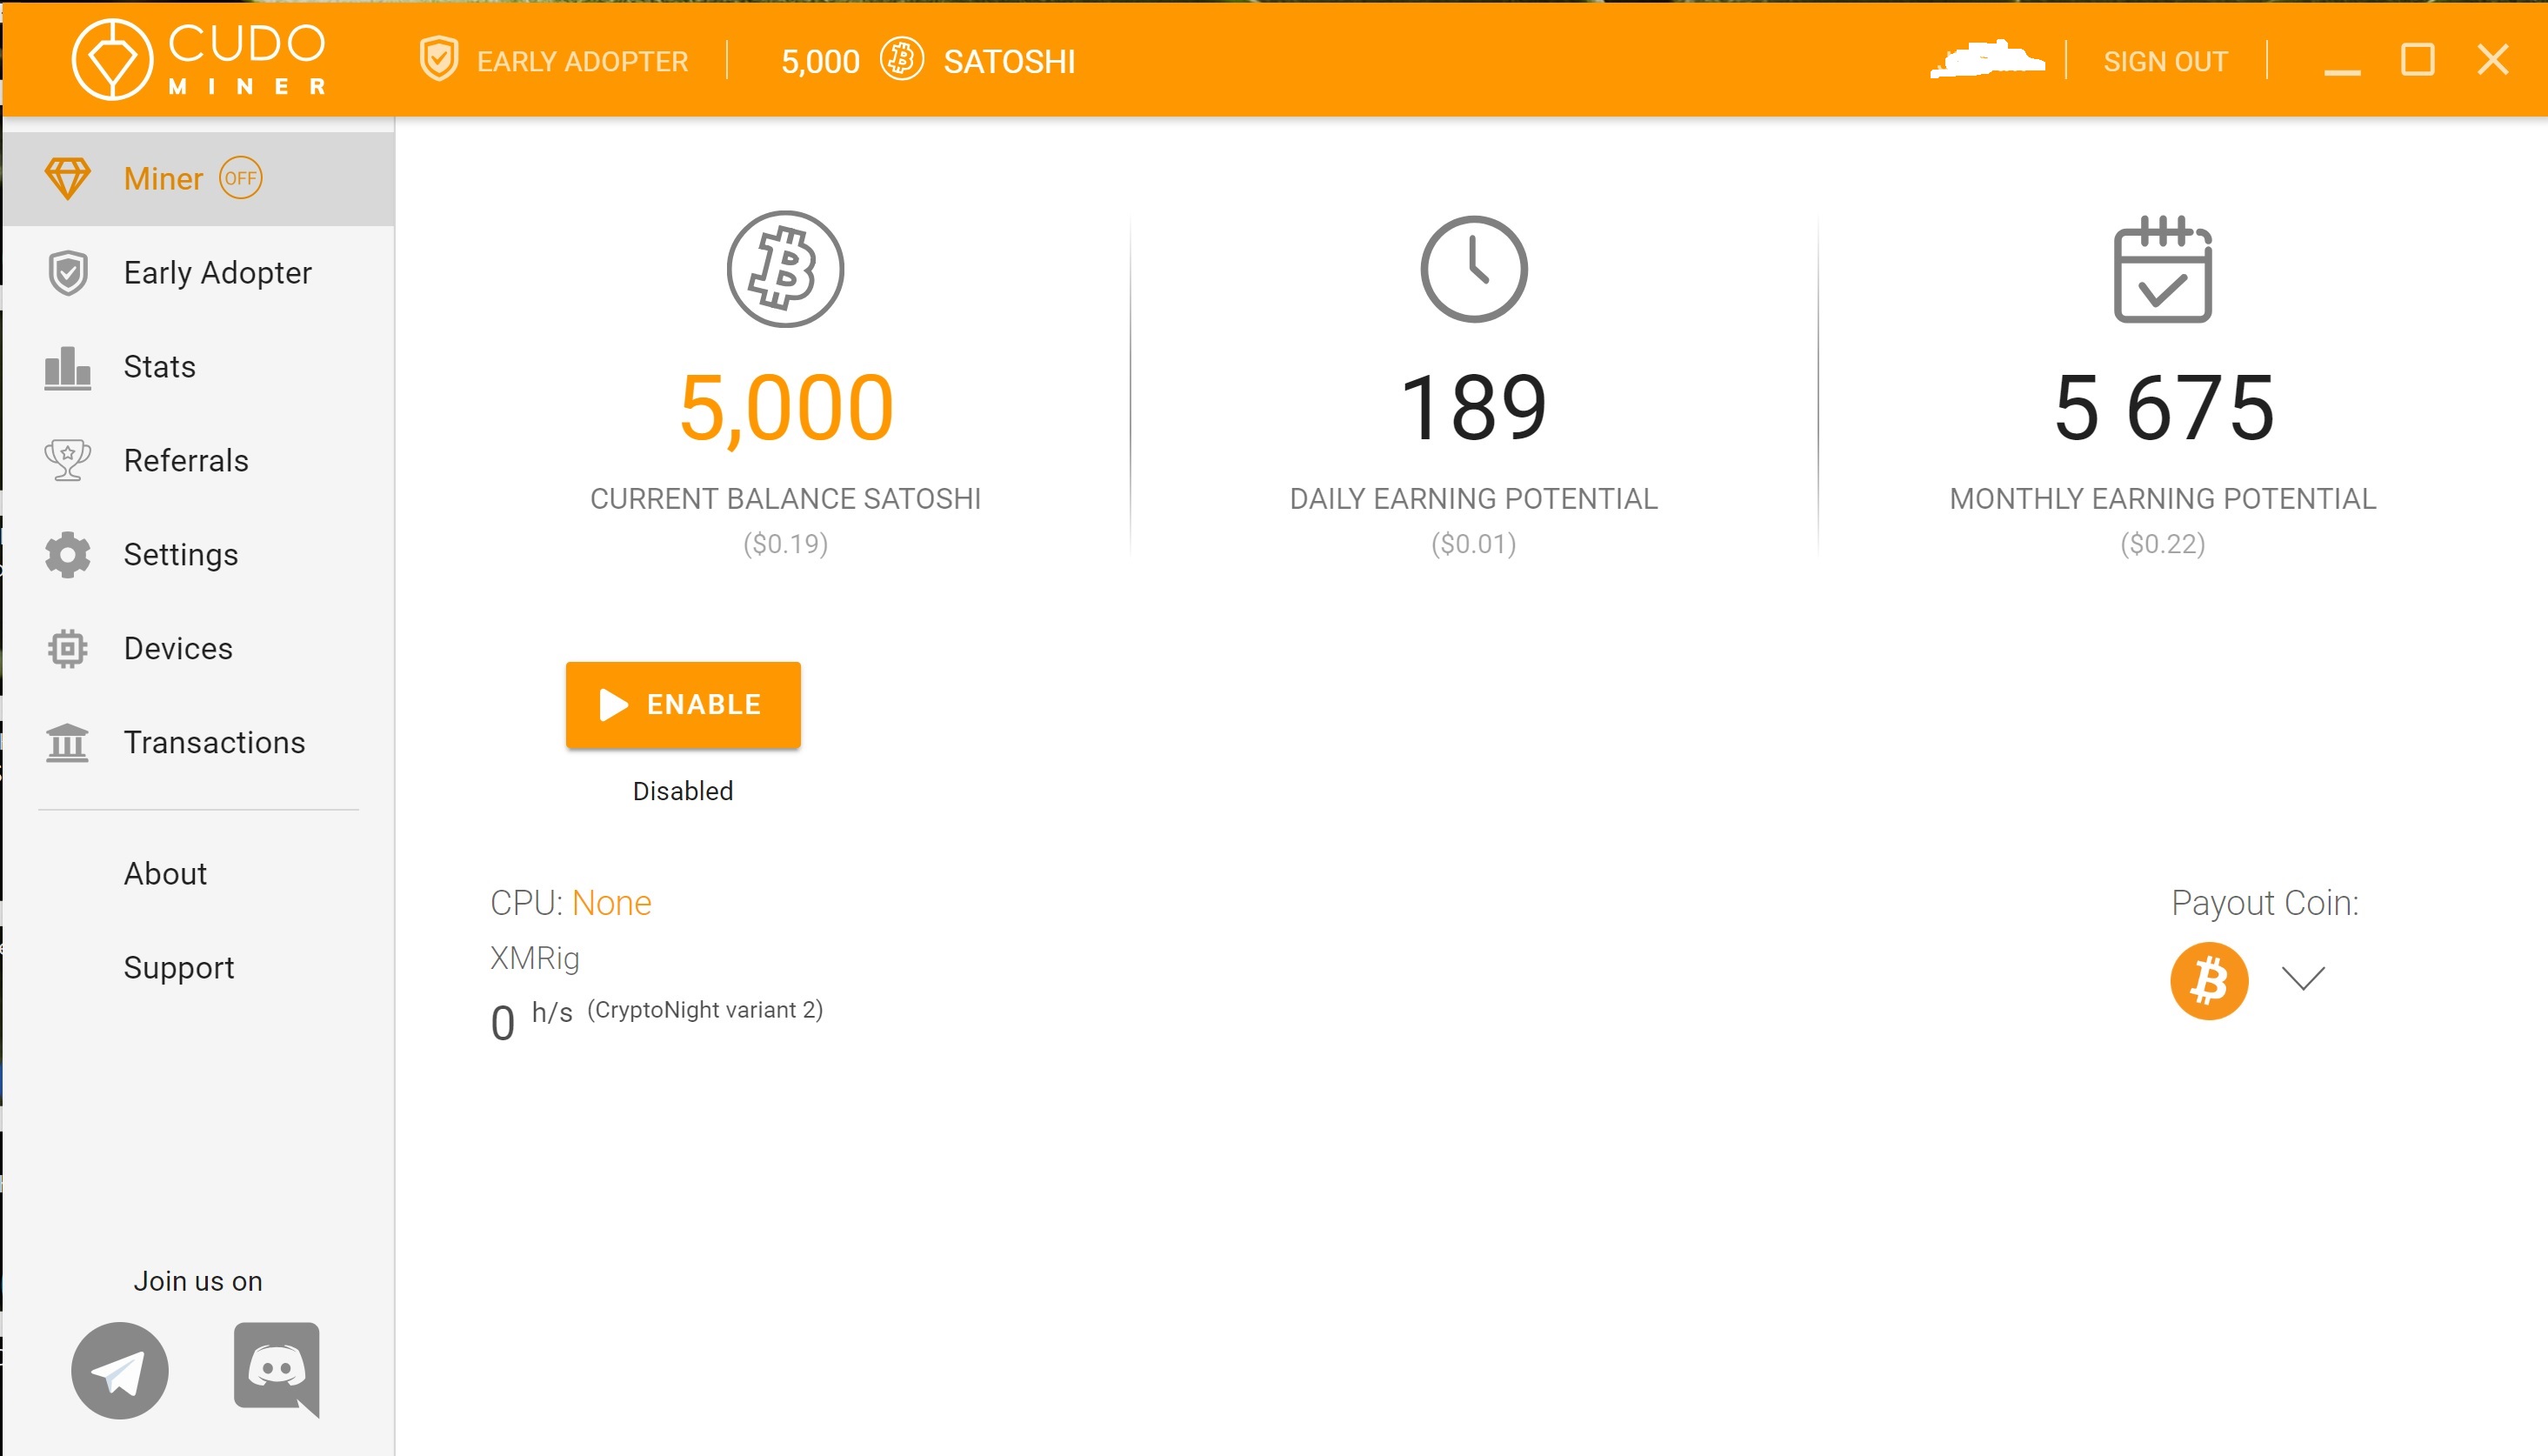Image resolution: width=2548 pixels, height=1456 pixels.
Task: Open the Referrals section
Action: (199, 461)
